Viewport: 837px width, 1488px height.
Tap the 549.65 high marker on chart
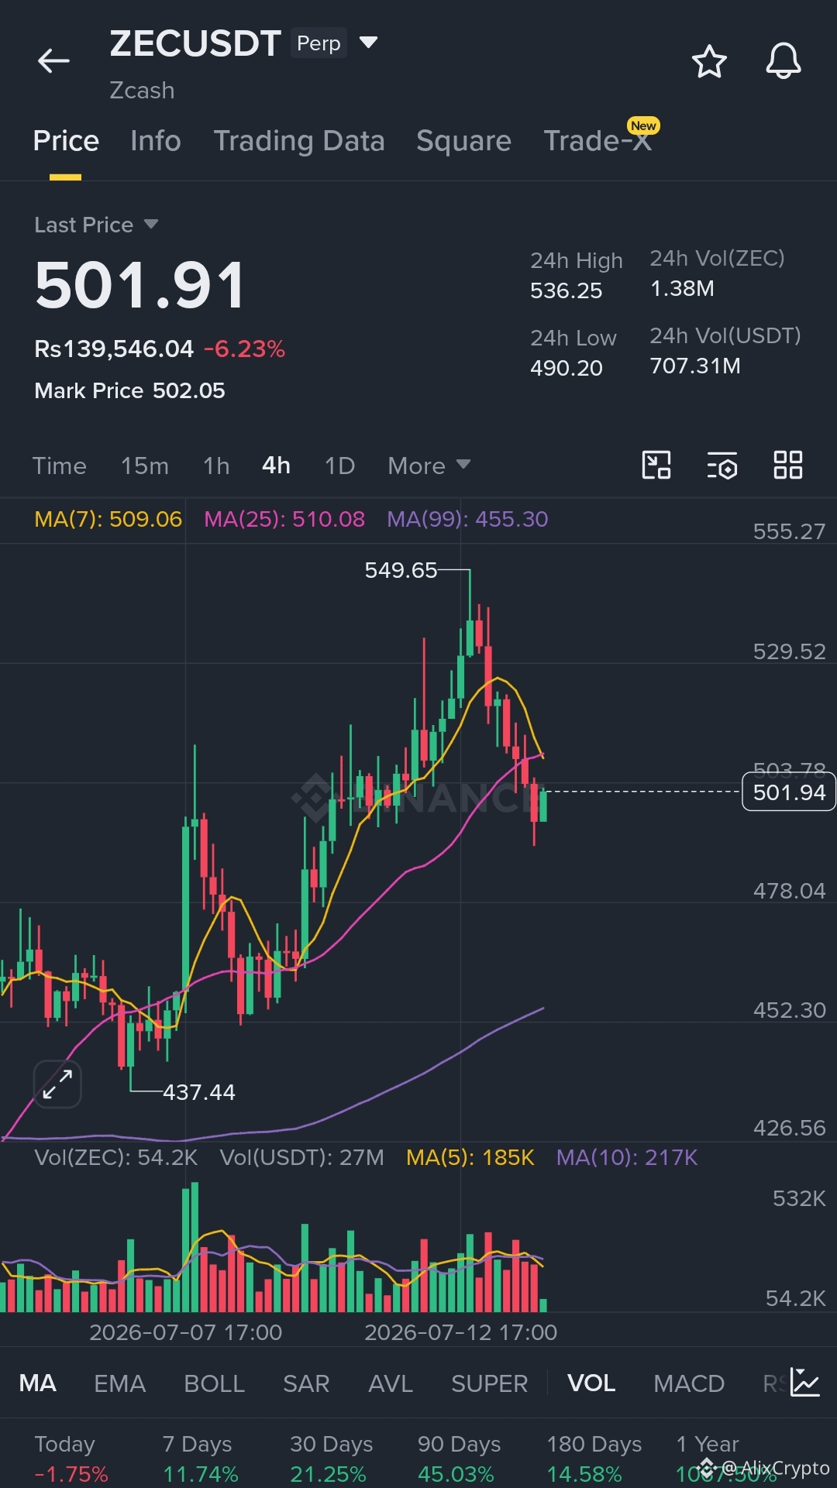pyautogui.click(x=401, y=570)
